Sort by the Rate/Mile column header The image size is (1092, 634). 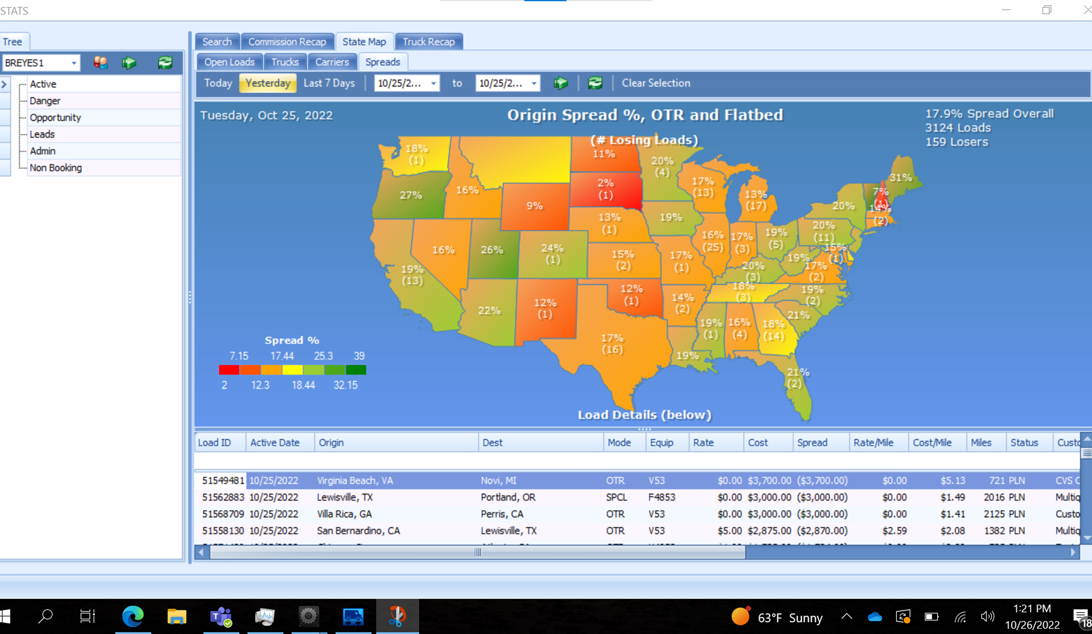pyautogui.click(x=879, y=443)
